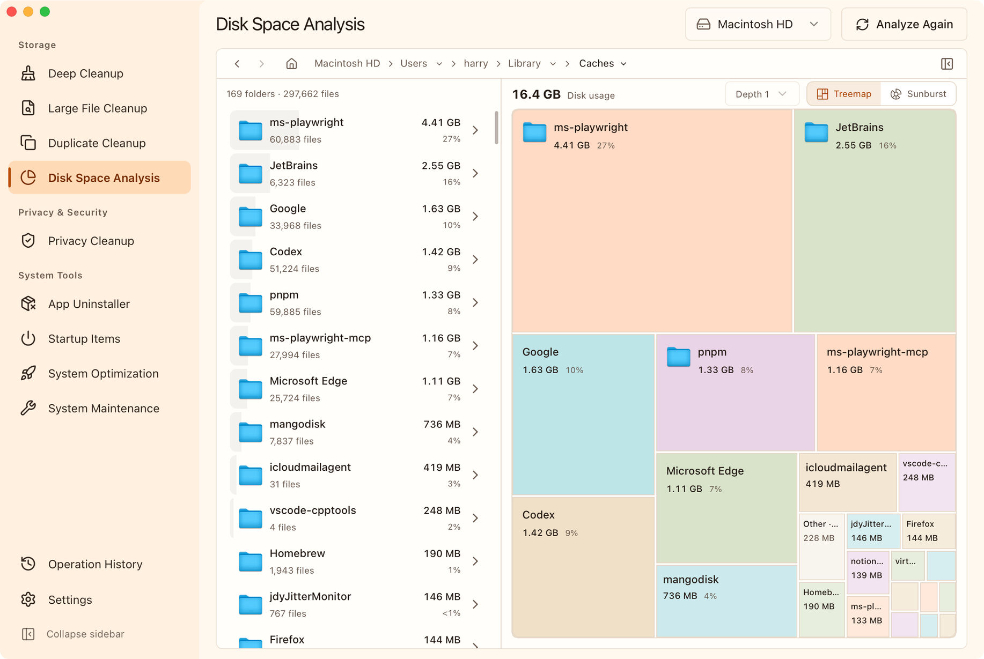Viewport: 984px width, 659px height.
Task: Click the Google 1.63 GB treemap block
Action: tap(583, 414)
